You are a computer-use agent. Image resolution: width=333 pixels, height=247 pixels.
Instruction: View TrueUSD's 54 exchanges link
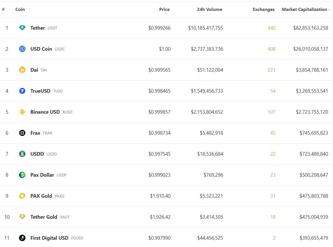point(273,91)
